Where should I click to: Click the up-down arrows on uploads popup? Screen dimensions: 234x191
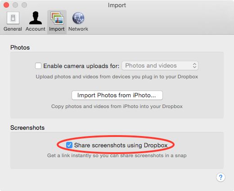[194, 66]
